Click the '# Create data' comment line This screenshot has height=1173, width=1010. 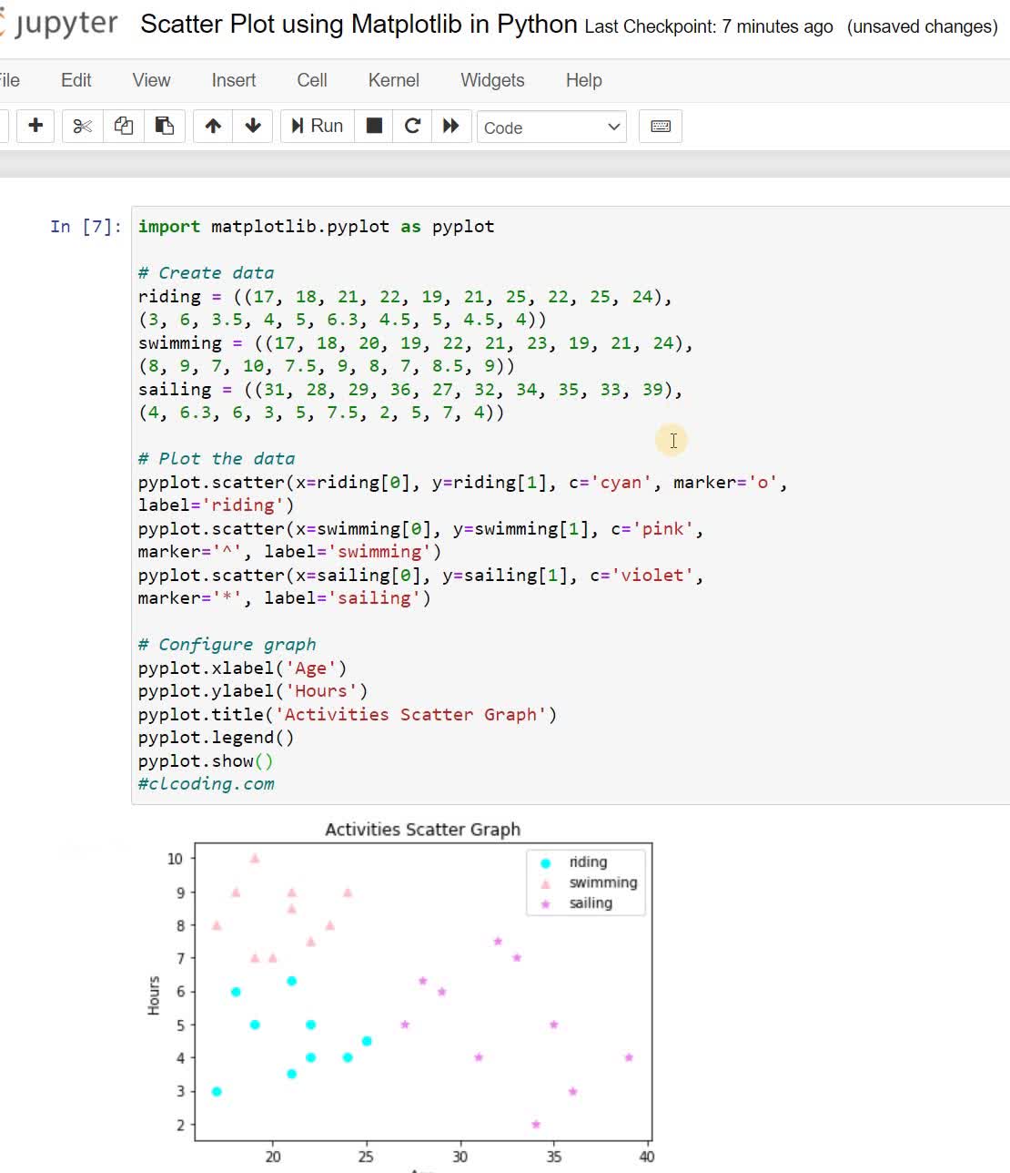pyautogui.click(x=206, y=273)
